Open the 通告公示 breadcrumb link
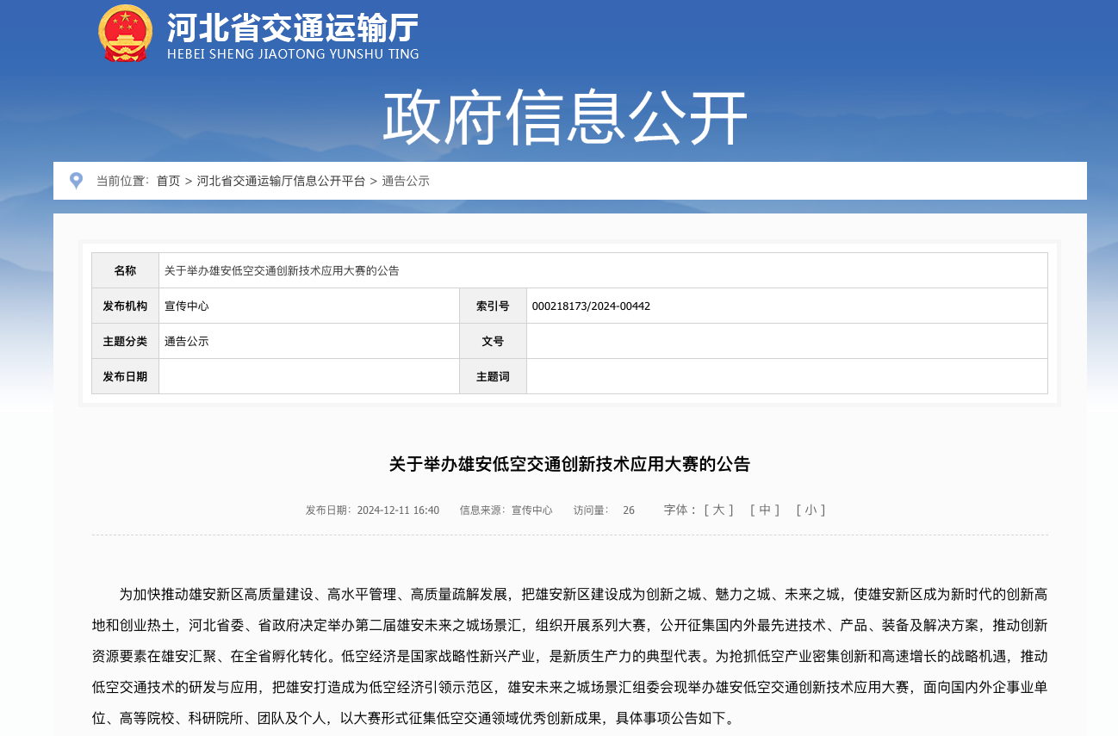The height and width of the screenshot is (736, 1118). [x=406, y=181]
